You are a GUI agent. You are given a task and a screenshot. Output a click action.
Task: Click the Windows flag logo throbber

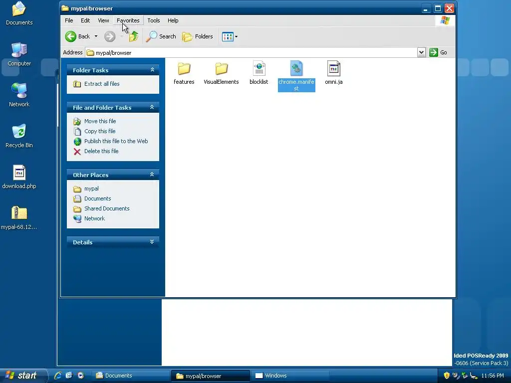(445, 20)
